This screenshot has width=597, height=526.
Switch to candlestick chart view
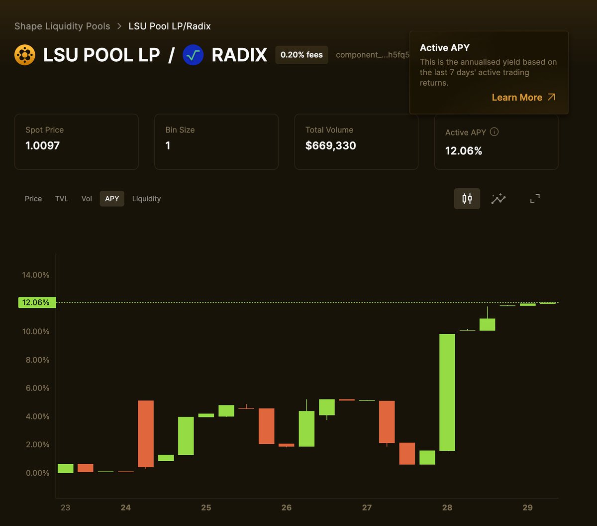[467, 199]
